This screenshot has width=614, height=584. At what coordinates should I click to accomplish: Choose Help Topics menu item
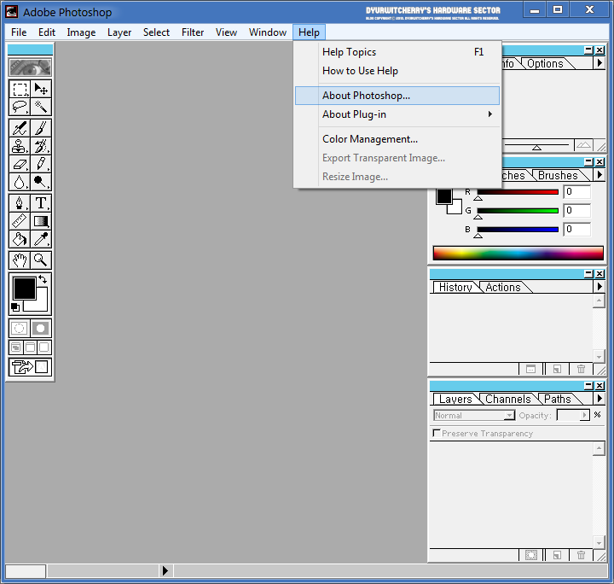coord(397,52)
